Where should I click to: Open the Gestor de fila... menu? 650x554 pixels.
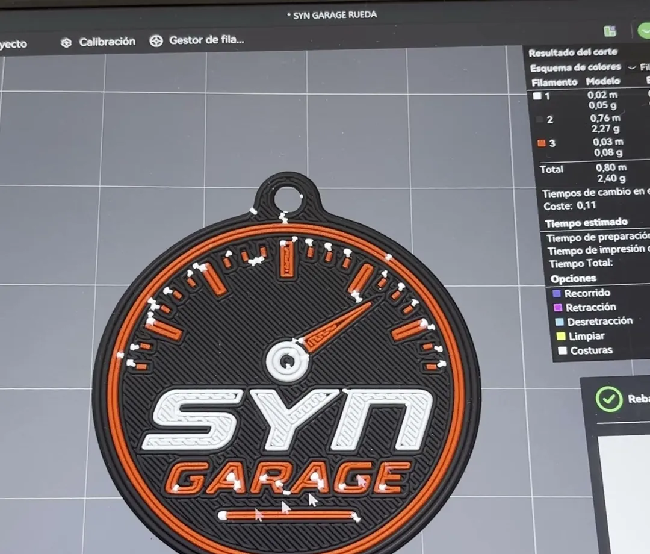click(x=196, y=40)
